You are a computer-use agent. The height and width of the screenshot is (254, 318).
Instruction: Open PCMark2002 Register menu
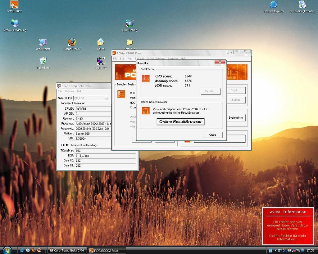[173, 59]
